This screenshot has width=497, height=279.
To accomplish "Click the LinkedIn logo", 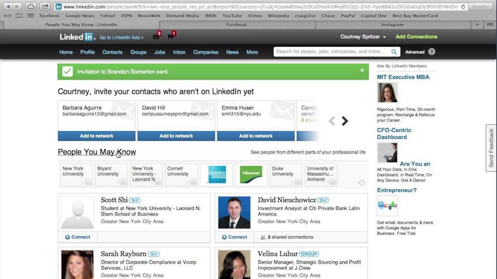I will coord(77,37).
